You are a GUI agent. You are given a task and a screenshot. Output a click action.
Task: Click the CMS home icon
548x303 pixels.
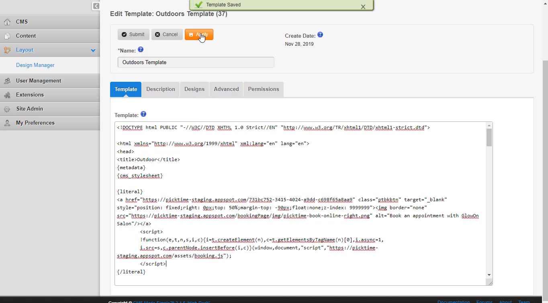(x=7, y=22)
